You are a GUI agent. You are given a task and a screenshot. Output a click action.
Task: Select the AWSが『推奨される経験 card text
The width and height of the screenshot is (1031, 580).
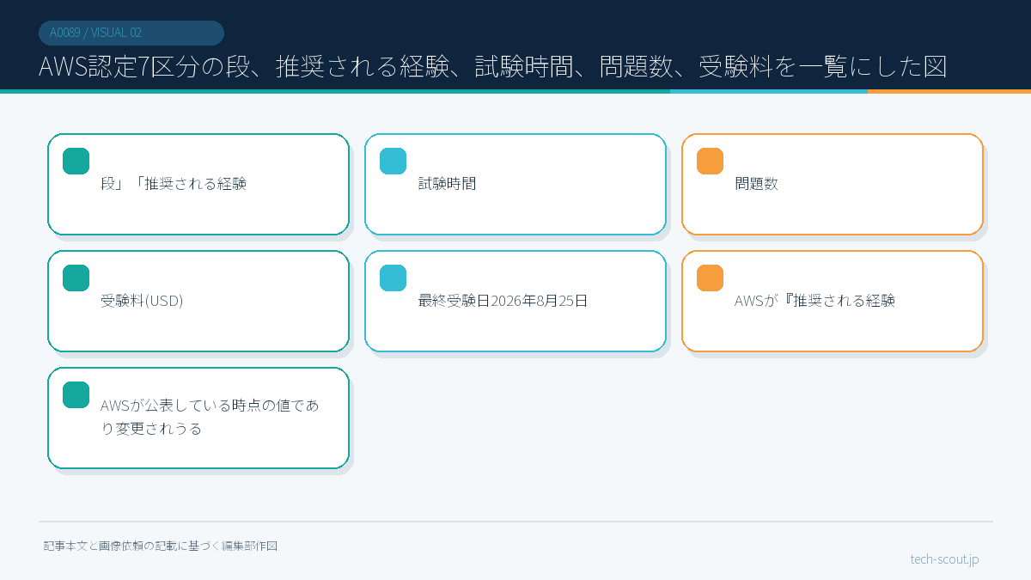[x=815, y=301]
